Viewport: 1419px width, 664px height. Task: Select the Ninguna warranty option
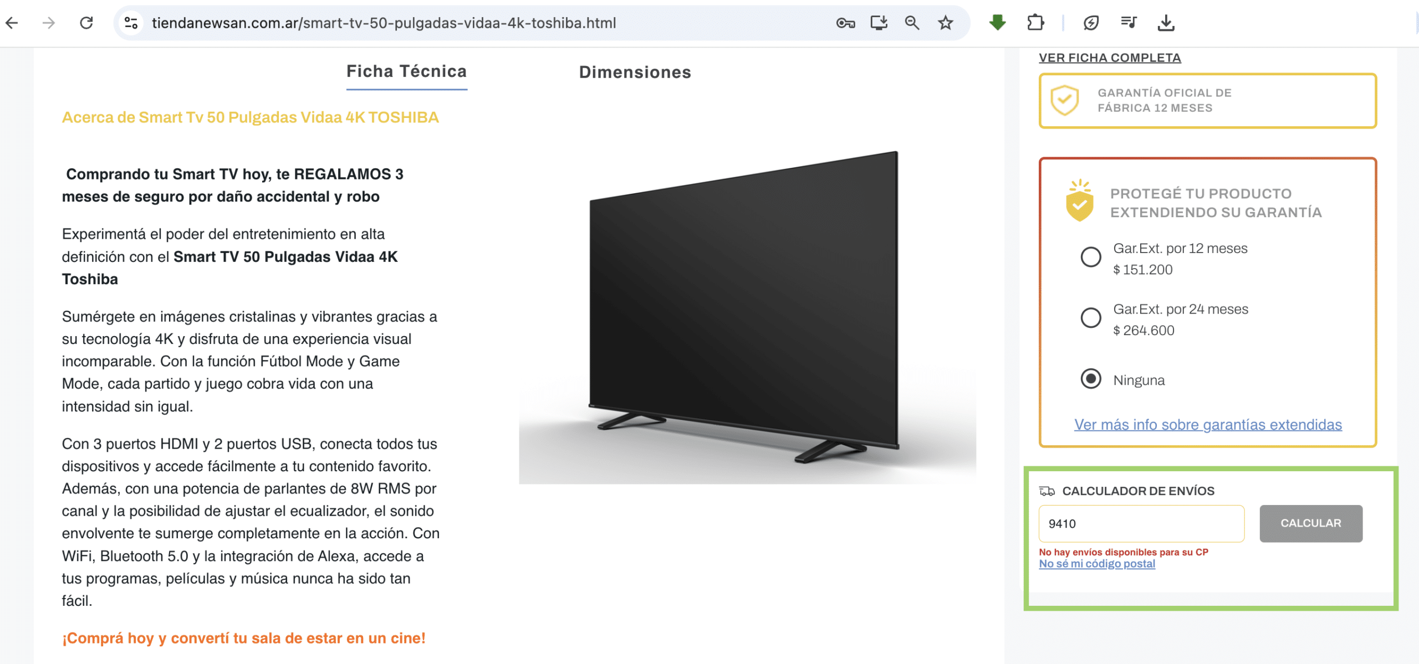tap(1091, 379)
